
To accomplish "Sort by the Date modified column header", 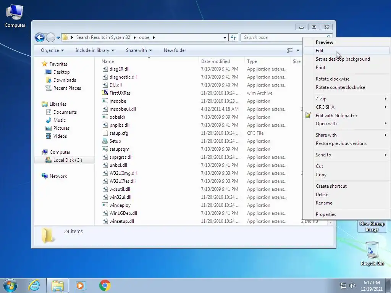I will (215, 61).
